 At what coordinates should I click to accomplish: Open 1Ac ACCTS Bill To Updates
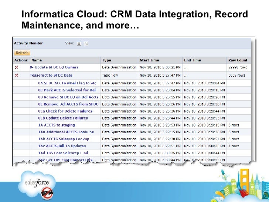pos(62,146)
